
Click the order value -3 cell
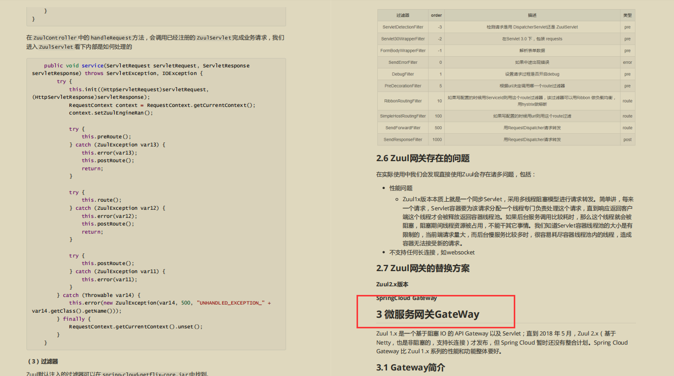coord(436,27)
